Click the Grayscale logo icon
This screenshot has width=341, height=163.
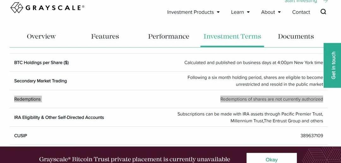17,8
